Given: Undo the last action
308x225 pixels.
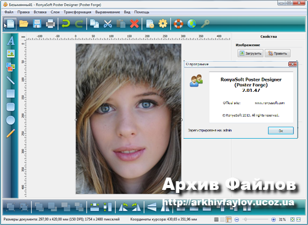Looking at the screenshot, I should [66, 23].
